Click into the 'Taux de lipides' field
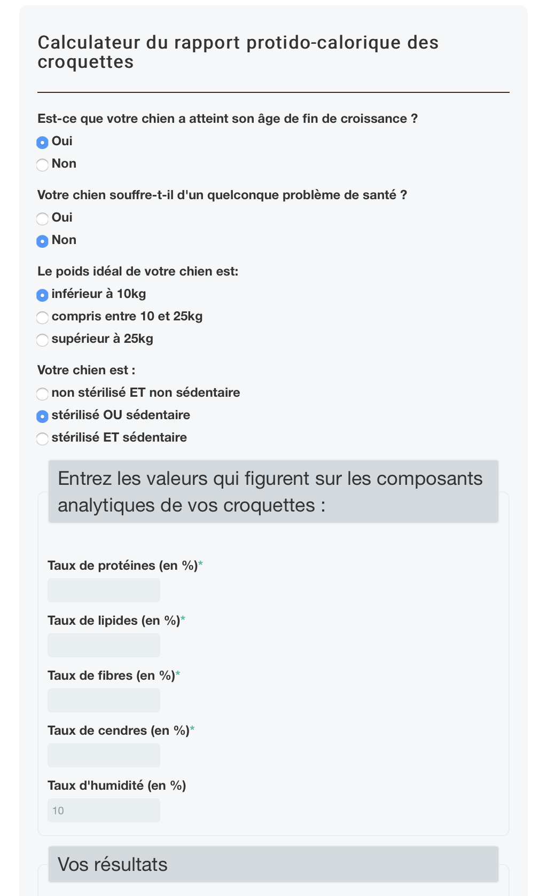 click(x=104, y=646)
